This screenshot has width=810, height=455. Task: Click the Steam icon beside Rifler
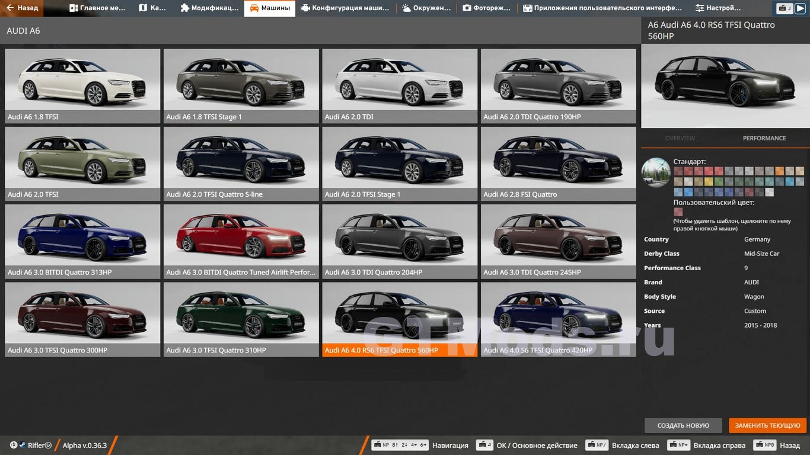click(x=22, y=445)
